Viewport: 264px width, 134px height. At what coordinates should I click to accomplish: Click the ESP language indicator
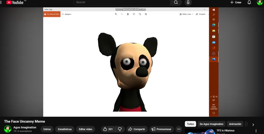click(214, 100)
